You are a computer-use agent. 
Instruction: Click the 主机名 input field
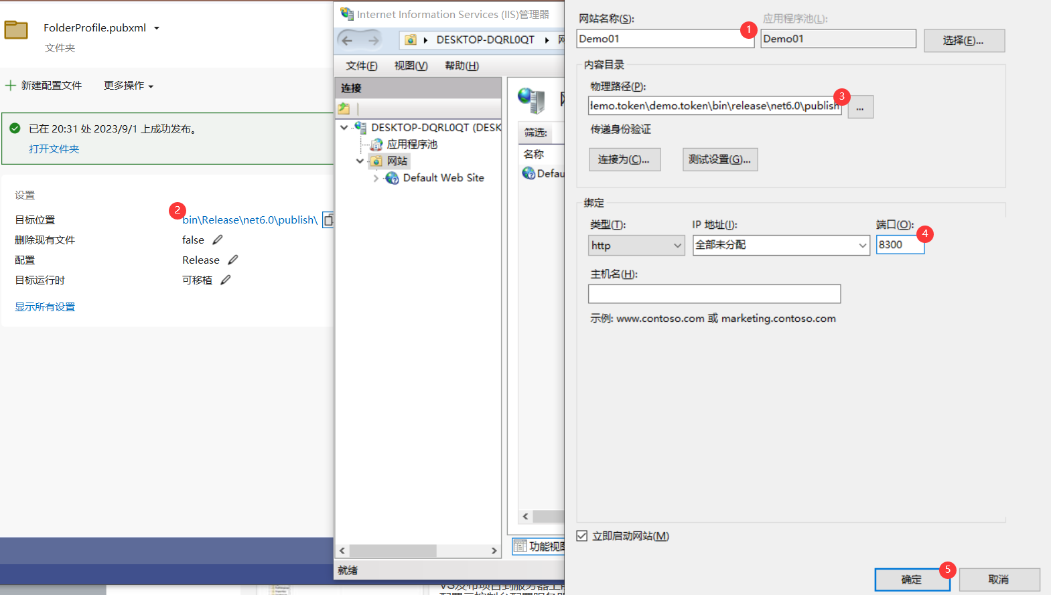tap(715, 294)
